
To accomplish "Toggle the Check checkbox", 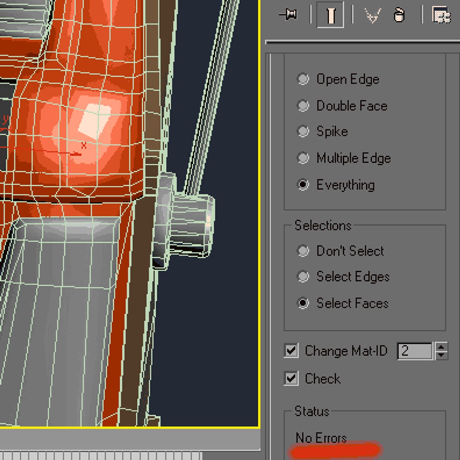I will (x=291, y=378).
